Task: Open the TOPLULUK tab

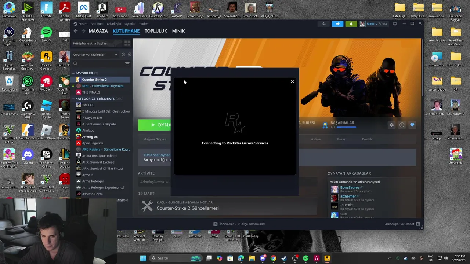Action: click(x=156, y=31)
